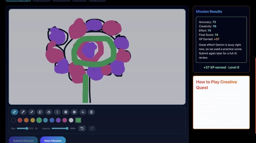
Task: Click the Mission Results heading
Action: tap(209, 12)
